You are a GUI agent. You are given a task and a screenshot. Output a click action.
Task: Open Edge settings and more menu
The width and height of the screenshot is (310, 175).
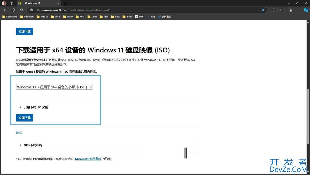[x=298, y=10]
